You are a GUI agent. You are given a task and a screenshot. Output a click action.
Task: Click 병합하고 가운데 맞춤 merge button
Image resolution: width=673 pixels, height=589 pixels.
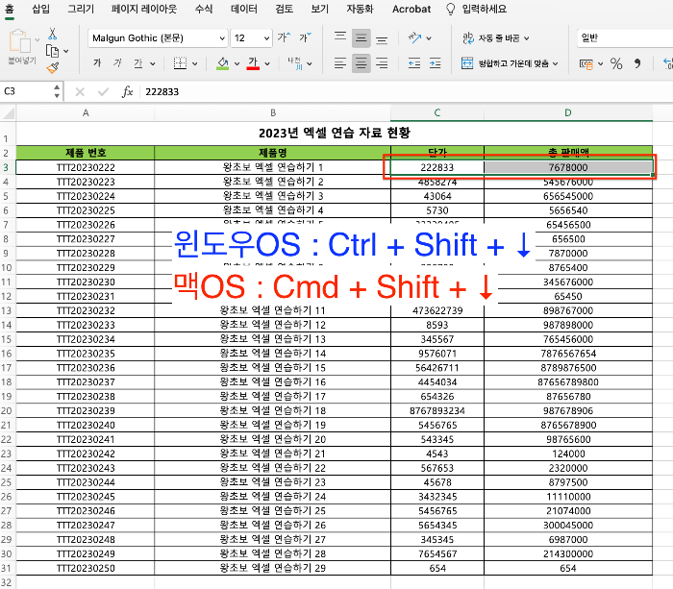click(510, 63)
